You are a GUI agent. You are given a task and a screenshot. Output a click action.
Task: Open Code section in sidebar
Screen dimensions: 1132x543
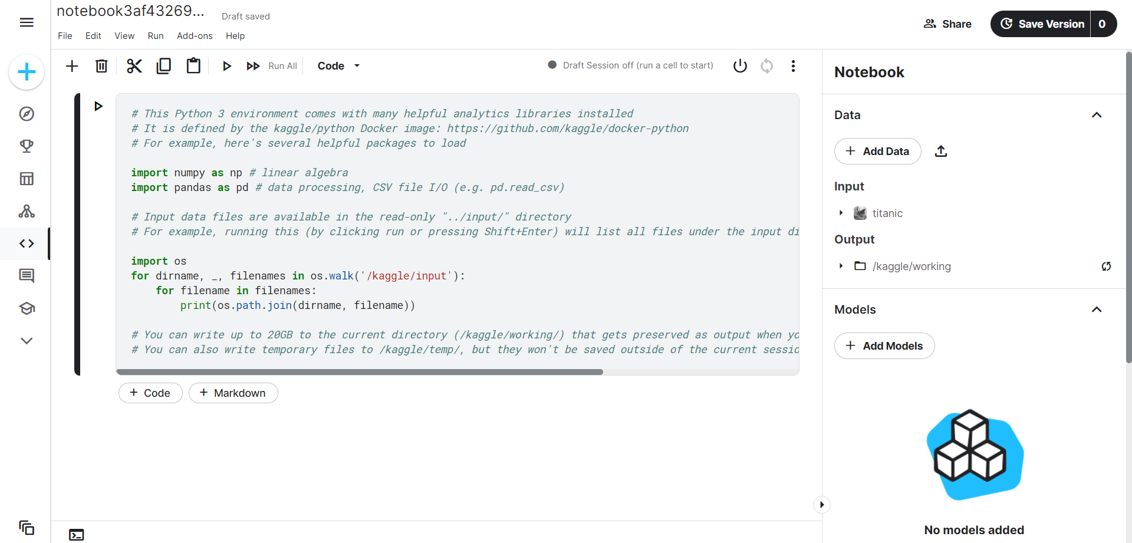tap(27, 243)
